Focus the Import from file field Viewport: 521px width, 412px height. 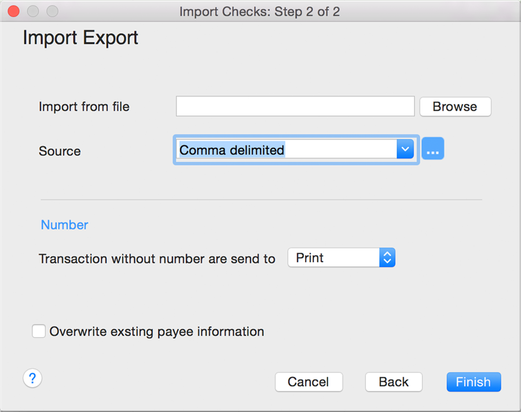[295, 106]
